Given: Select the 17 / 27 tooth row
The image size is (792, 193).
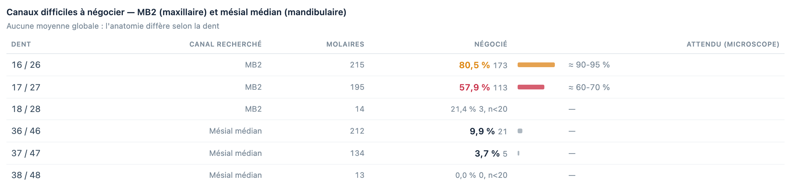Looking at the screenshot, I should pyautogui.click(x=395, y=87).
